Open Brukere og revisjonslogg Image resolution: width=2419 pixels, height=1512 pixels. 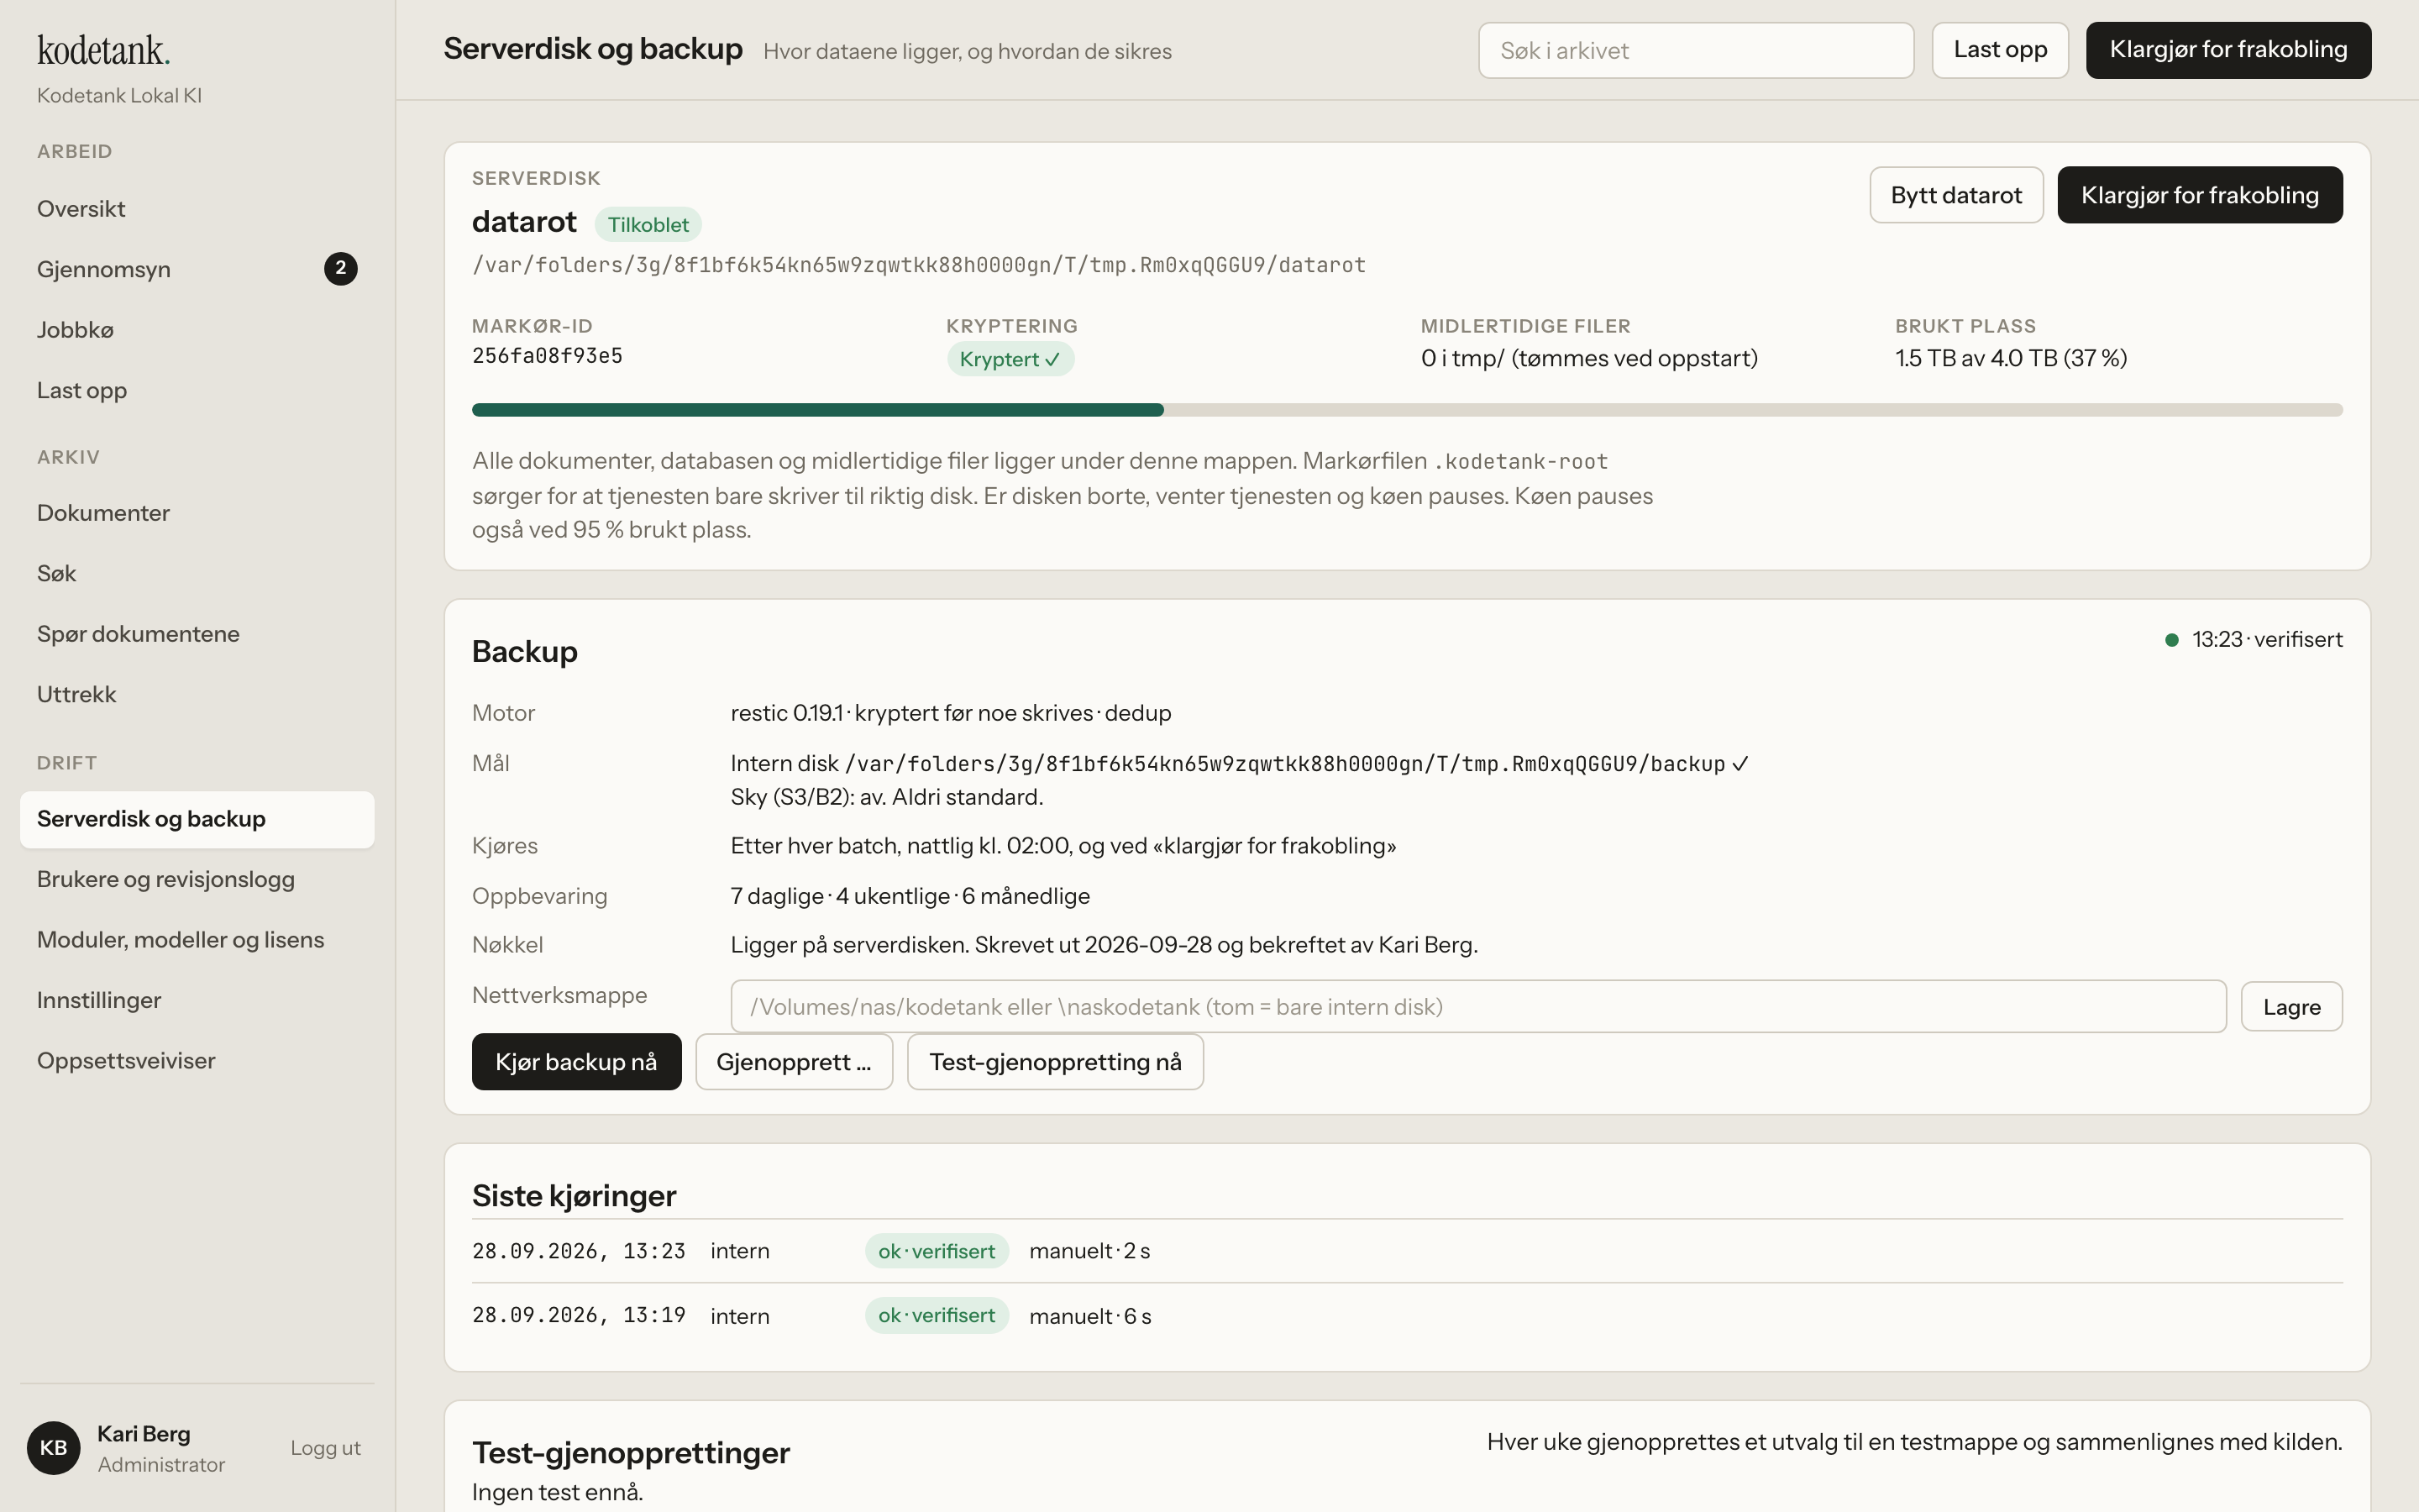197,879
